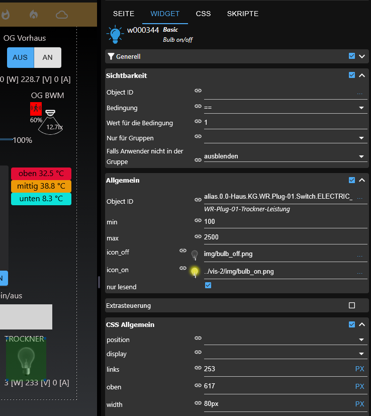The width and height of the screenshot is (371, 416).
Task: Click the PX unit link for links
Action: 359,369
